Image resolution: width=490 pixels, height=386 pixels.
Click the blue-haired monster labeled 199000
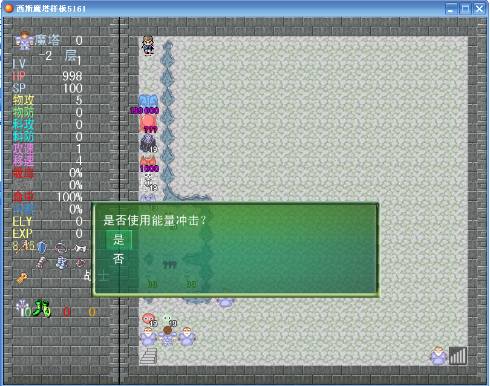(x=148, y=104)
